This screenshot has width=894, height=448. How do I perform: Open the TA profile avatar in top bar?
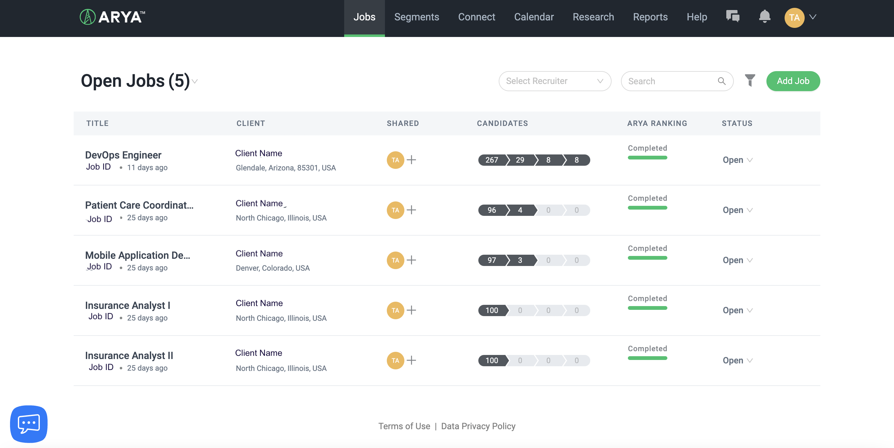pyautogui.click(x=795, y=17)
